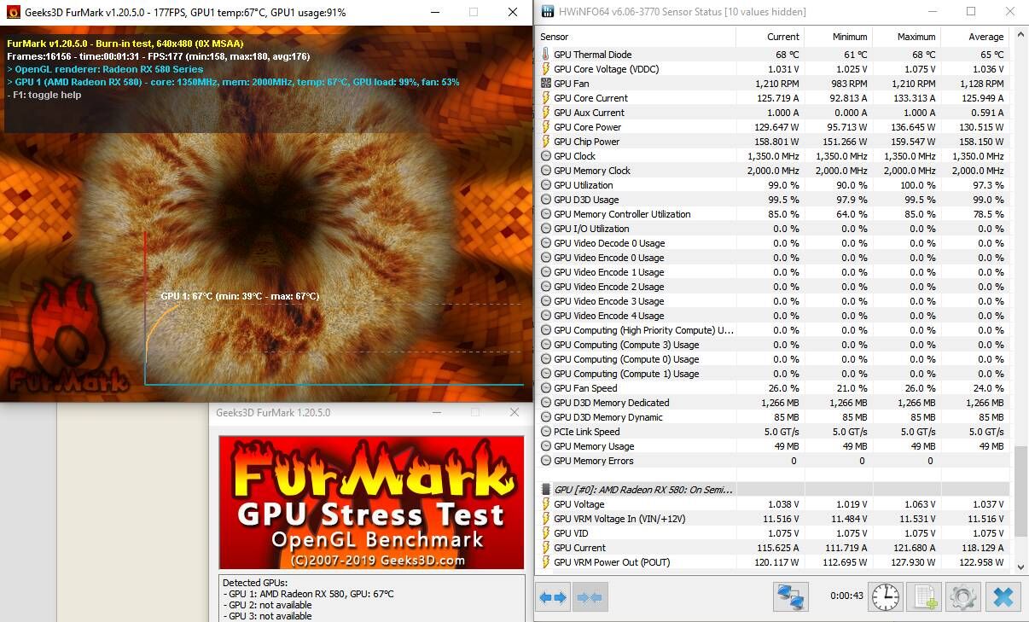Click the lightning icon of GPU Core Current

(546, 98)
